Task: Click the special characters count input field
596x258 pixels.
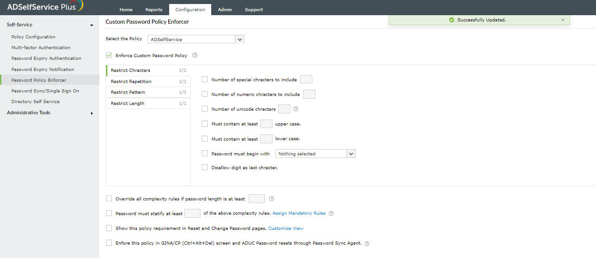Action: (x=306, y=79)
